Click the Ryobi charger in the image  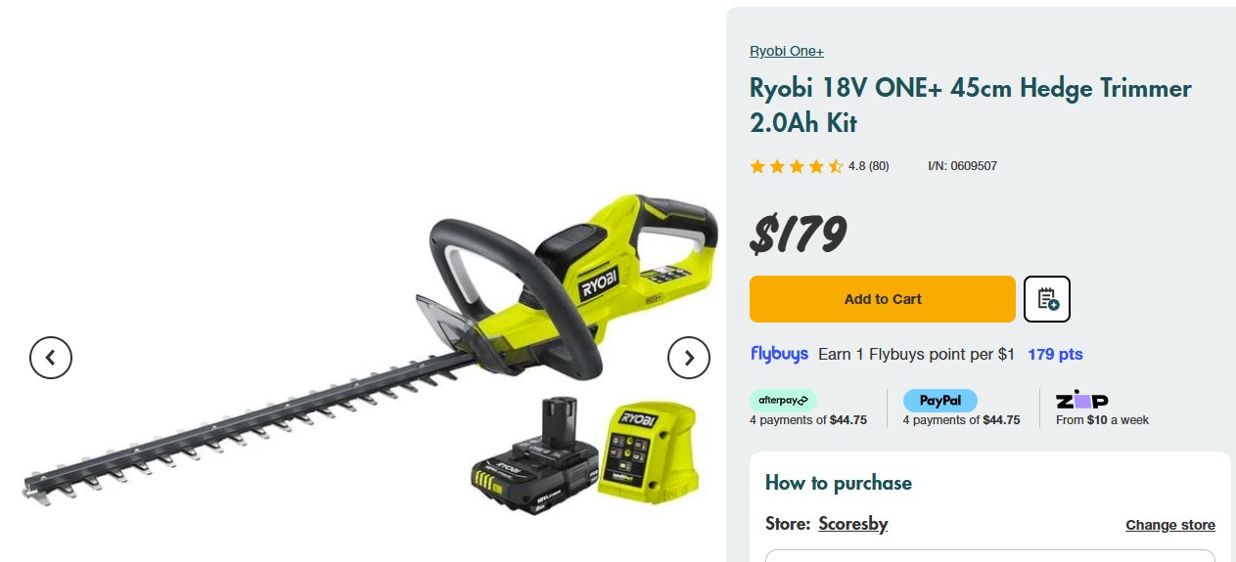[650, 449]
